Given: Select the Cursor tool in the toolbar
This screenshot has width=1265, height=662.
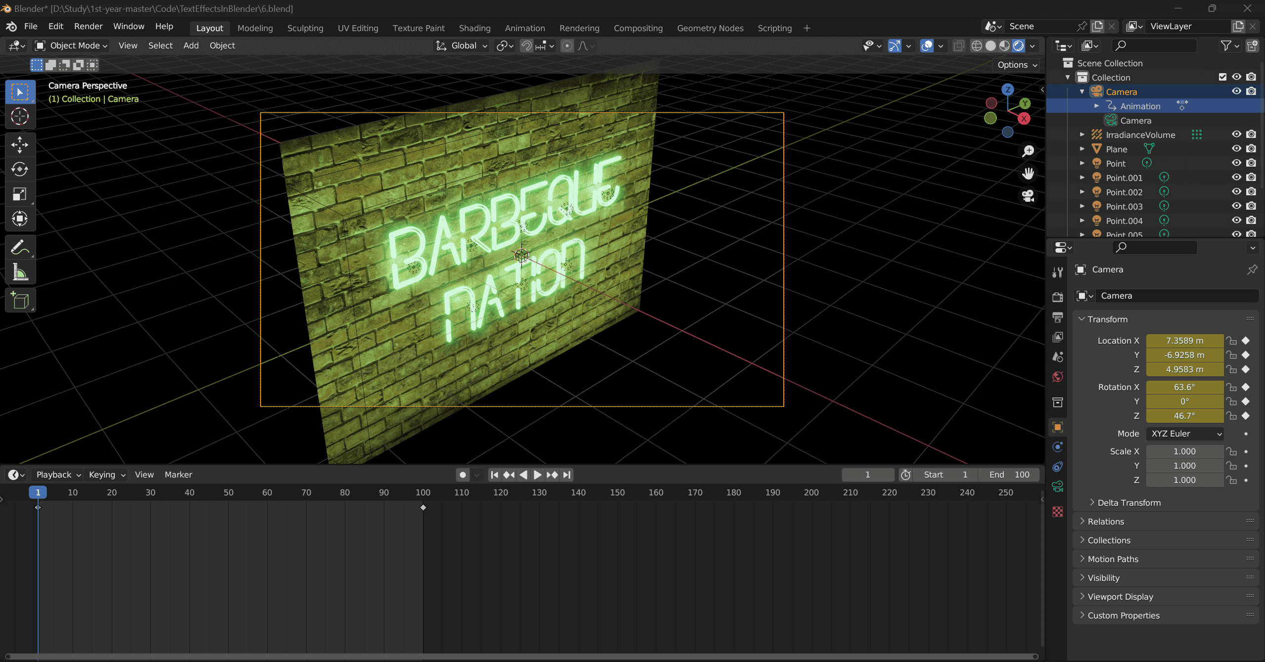Looking at the screenshot, I should coord(20,117).
